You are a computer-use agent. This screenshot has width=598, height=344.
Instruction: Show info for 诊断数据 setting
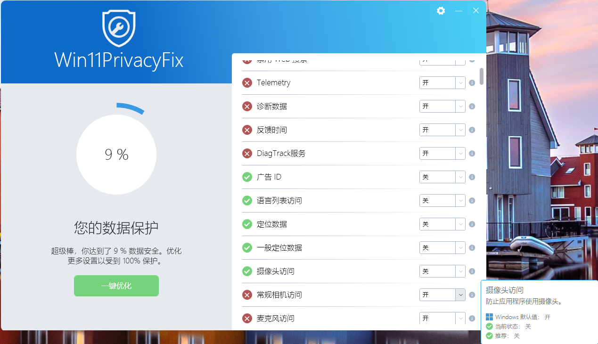pyautogui.click(x=472, y=106)
